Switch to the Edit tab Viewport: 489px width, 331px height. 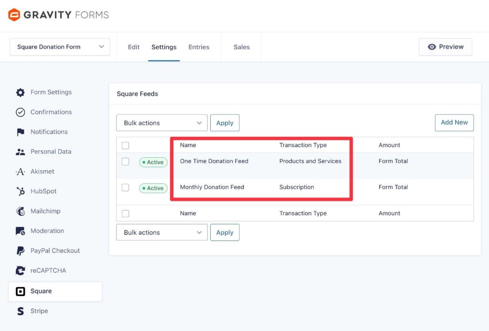click(x=134, y=47)
